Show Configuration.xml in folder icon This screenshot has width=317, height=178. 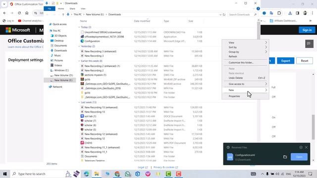[x=285, y=157]
